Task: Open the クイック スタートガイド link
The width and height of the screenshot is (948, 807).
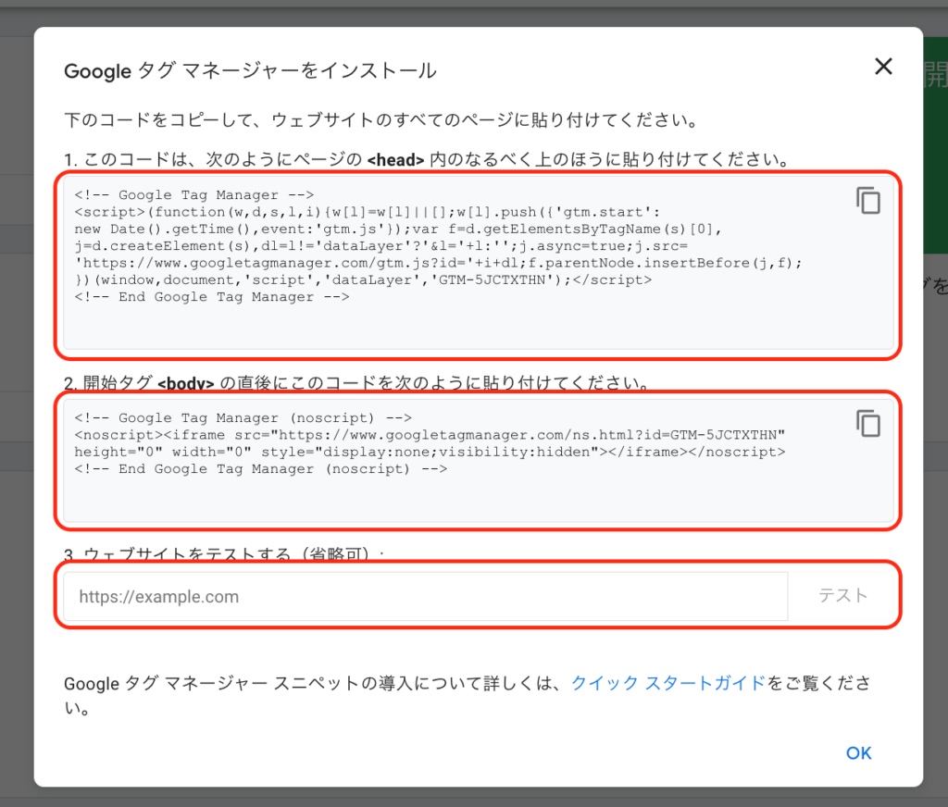Action: [x=668, y=683]
